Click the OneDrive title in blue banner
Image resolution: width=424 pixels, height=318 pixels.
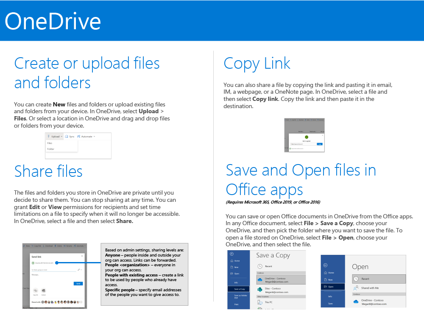53,21
